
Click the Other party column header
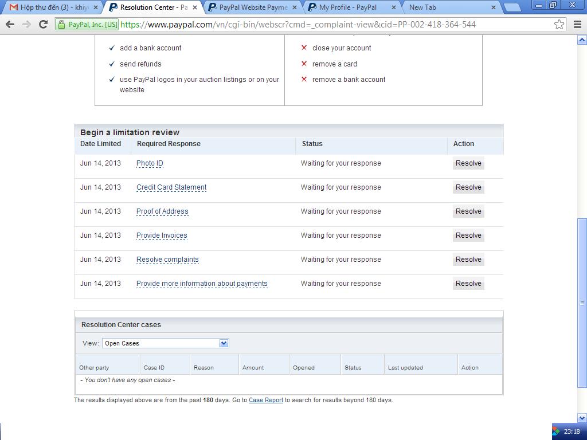pyautogui.click(x=94, y=367)
